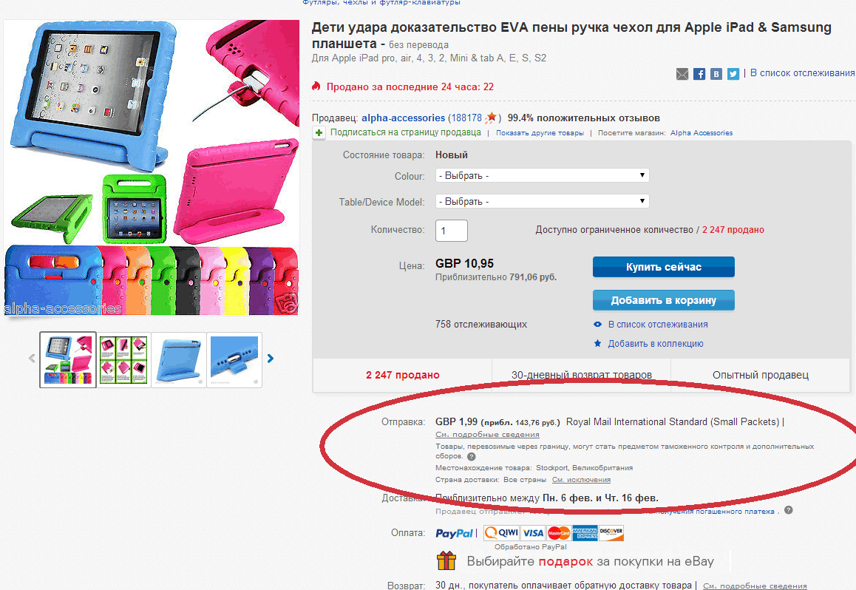
Task: Share the listing on Twitter
Action: 733,74
